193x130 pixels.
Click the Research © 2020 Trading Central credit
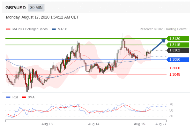pos(163,29)
